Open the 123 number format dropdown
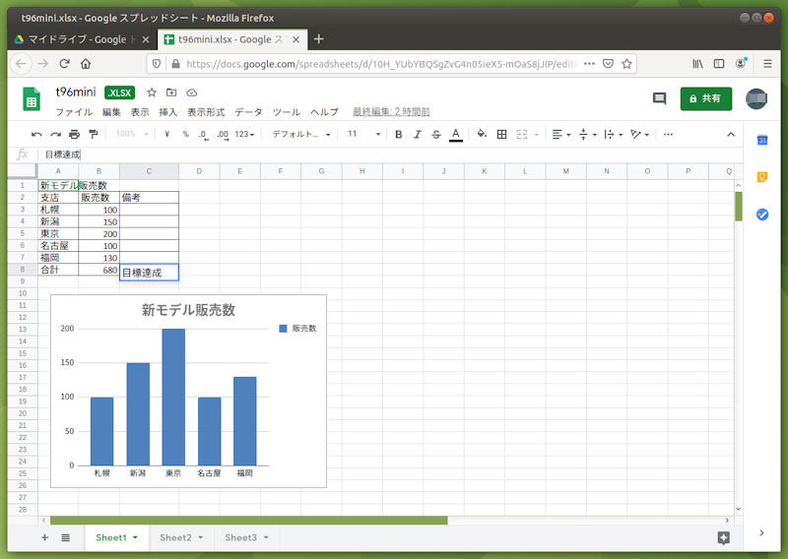The width and height of the screenshot is (788, 559). click(x=244, y=134)
